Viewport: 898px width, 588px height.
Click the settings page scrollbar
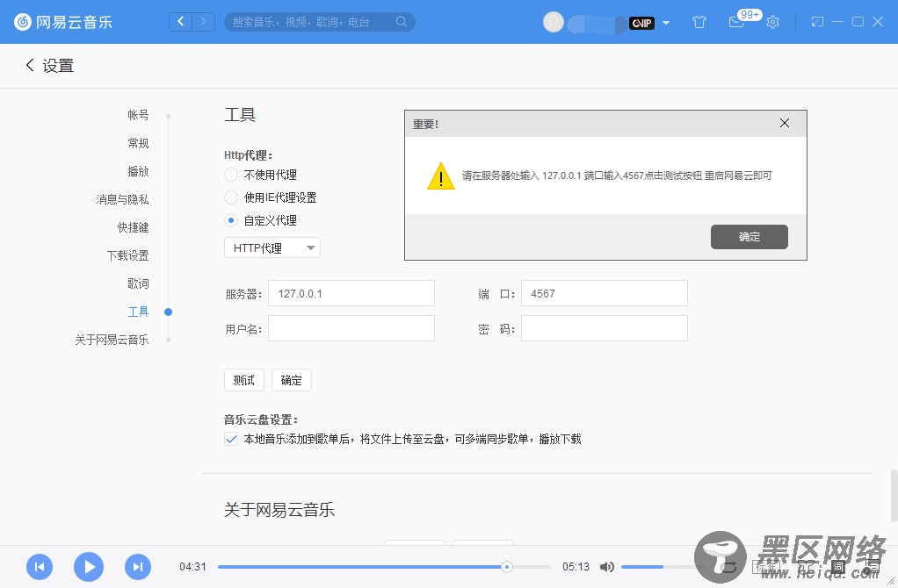pos(894,495)
